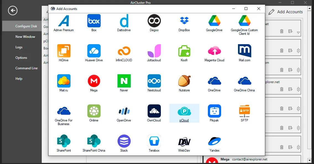Add a Jottacloud account
This screenshot has width=314, height=164.
pos(154,53)
